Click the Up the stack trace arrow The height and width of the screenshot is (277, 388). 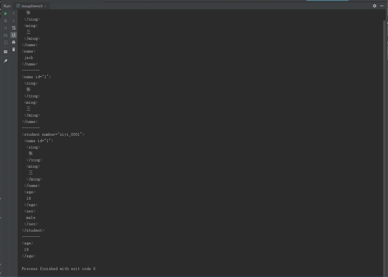[x=14, y=13]
